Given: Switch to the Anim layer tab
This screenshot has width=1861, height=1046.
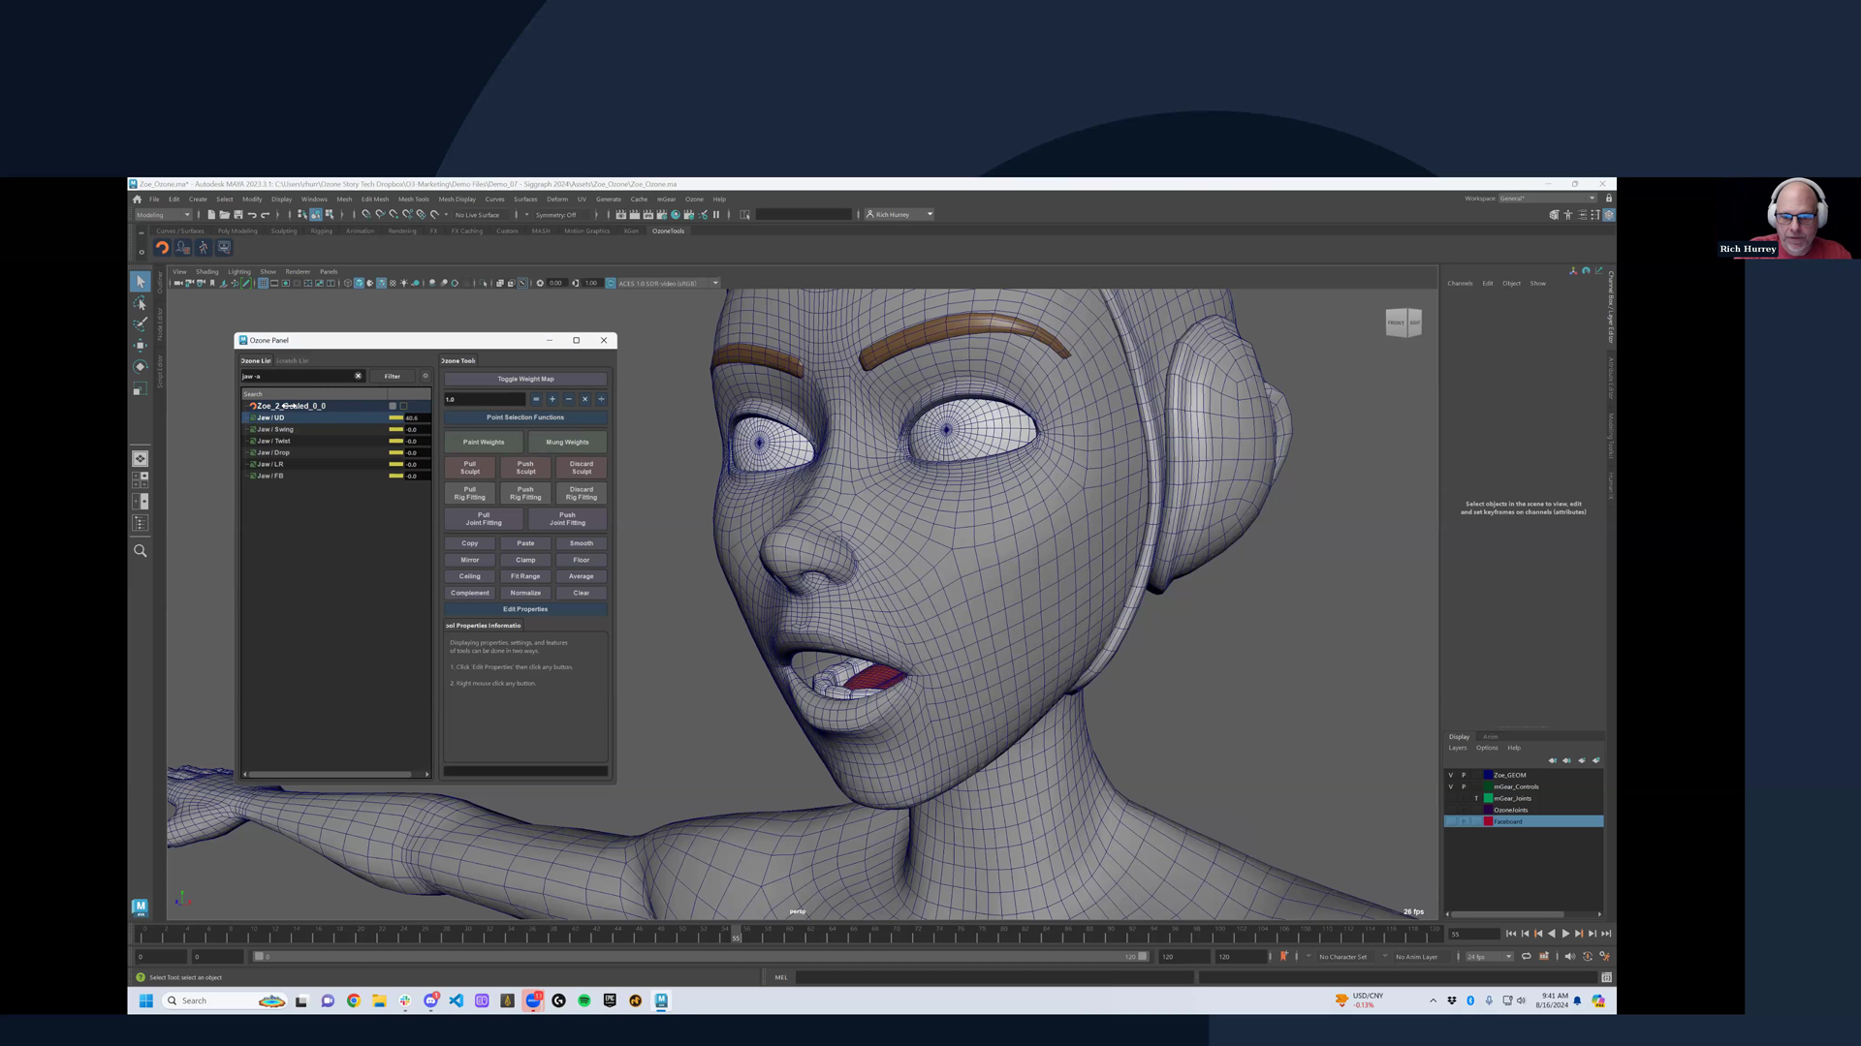Looking at the screenshot, I should [1491, 737].
